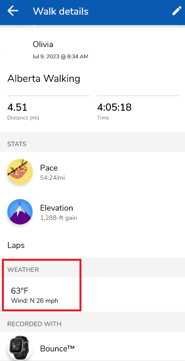Tap the Bounce watch thumbnail

pos(20,348)
